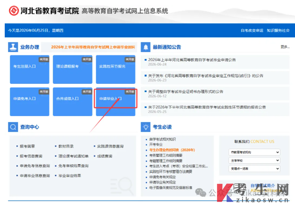Viewport: 295px width, 208px height.
Task: Open notice 2026年上半年河北省高等教育自学考试毕业申请公告
Action: [x=192, y=60]
